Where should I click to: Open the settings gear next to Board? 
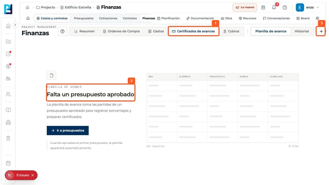pos(317,18)
